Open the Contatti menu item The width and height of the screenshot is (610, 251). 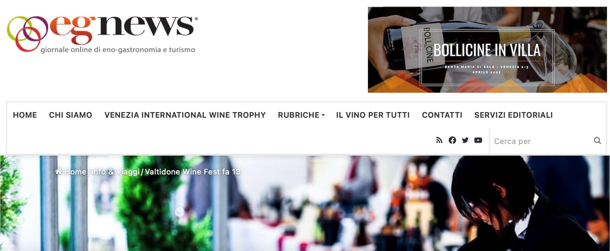tap(442, 115)
